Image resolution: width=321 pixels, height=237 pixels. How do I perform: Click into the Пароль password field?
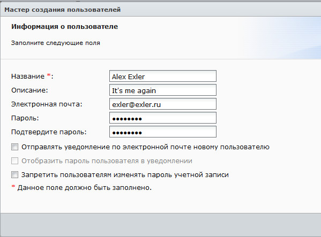point(163,118)
